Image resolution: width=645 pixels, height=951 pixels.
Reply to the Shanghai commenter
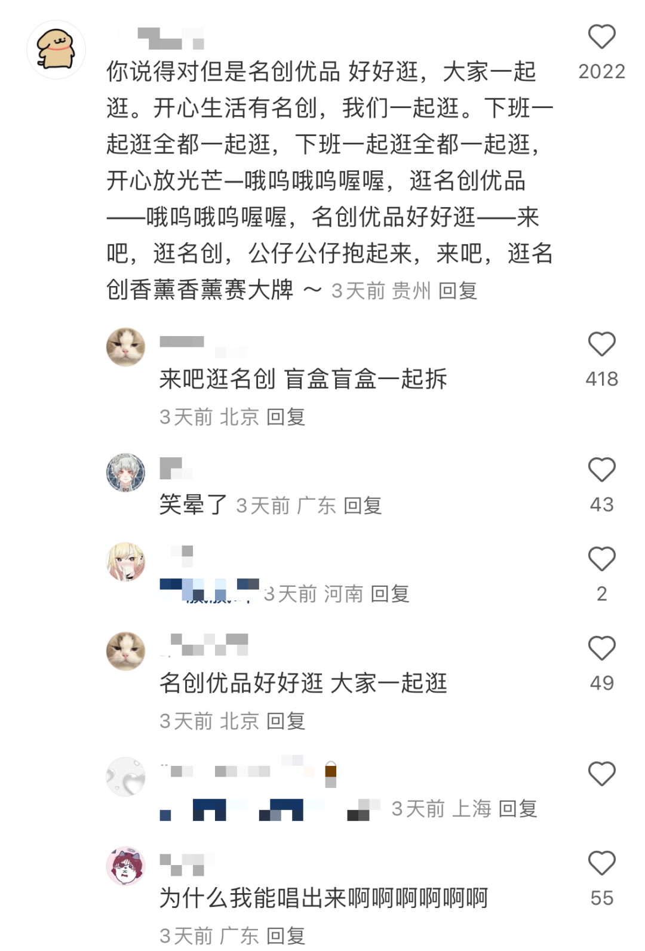click(518, 809)
